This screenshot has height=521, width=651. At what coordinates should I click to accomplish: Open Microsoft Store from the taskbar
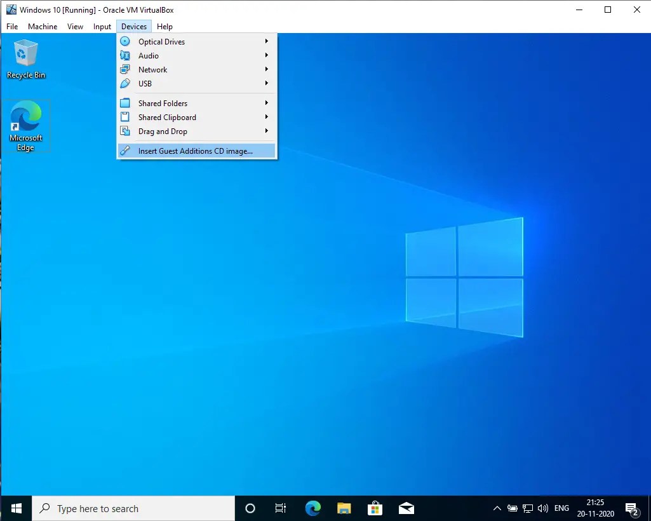tap(375, 508)
